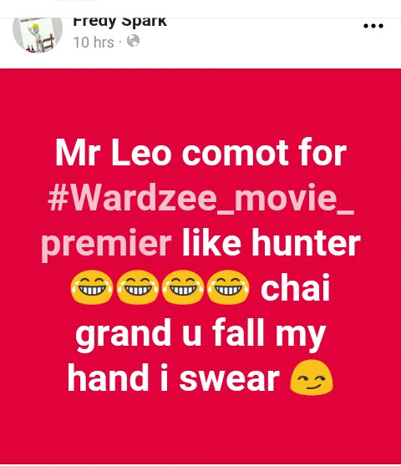The height and width of the screenshot is (466, 401).
Task: Click the word 'chai' beside the emojis
Action: click(x=295, y=286)
